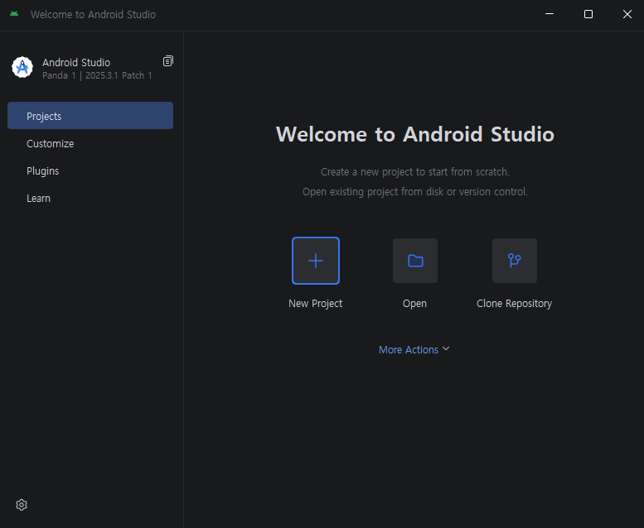Screen dimensions: 644x528
Task: Click 'Open existing project from disk' text
Action: [414, 192]
